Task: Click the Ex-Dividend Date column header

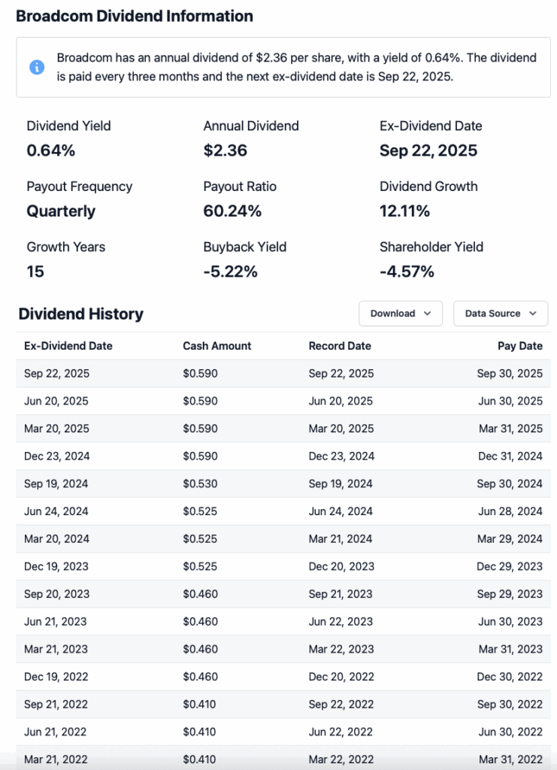Action: (x=68, y=346)
